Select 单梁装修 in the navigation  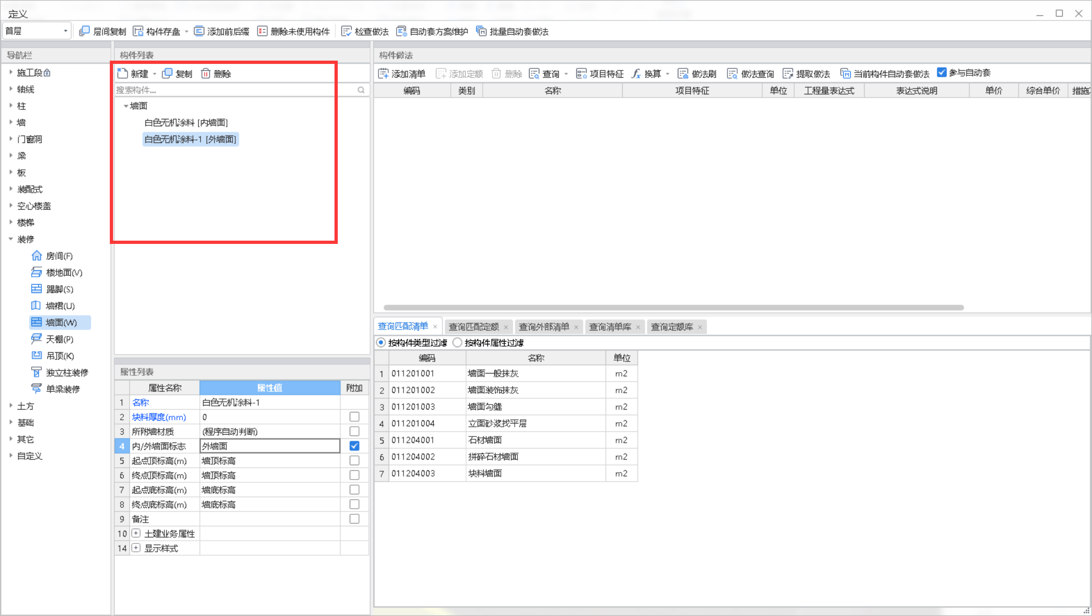coord(55,389)
